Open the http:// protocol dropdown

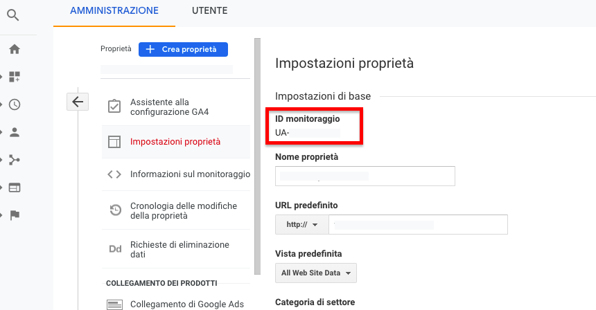click(301, 225)
